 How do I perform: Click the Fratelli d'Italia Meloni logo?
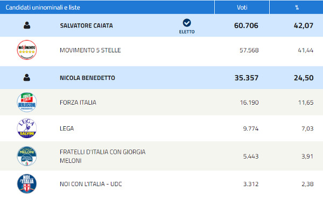[x=27, y=156]
